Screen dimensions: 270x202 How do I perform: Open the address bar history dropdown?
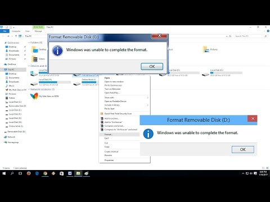click(227, 36)
